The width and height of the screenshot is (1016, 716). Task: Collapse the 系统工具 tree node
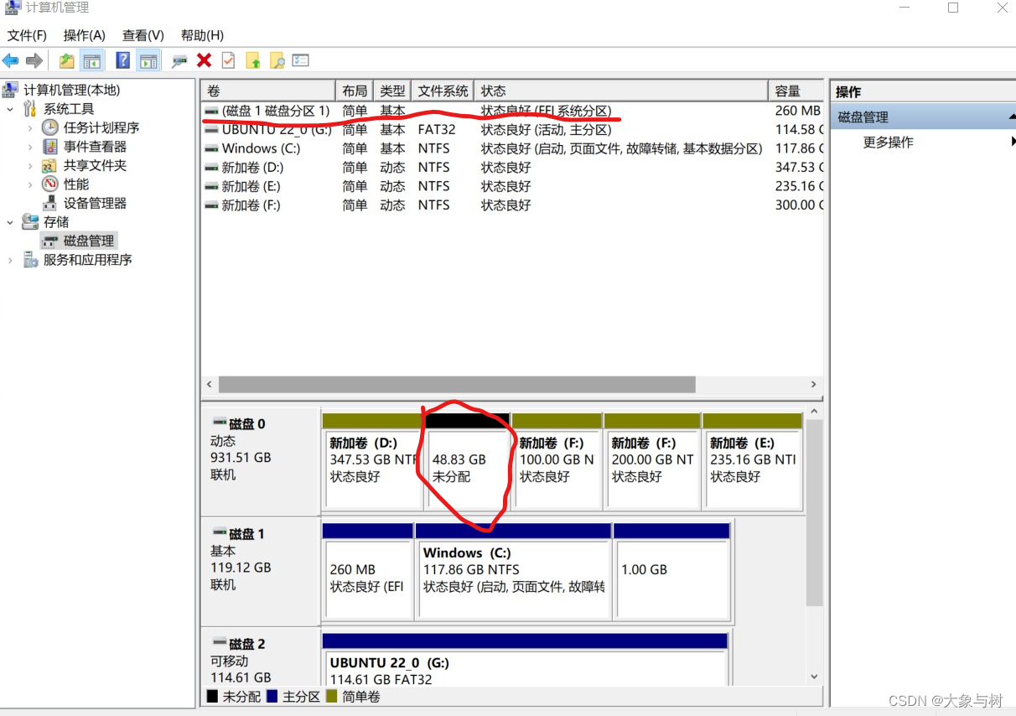tap(10, 109)
